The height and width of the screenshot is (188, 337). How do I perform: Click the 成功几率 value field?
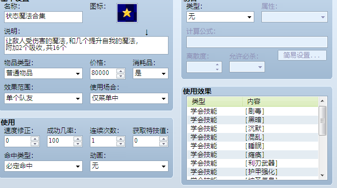[60, 141]
